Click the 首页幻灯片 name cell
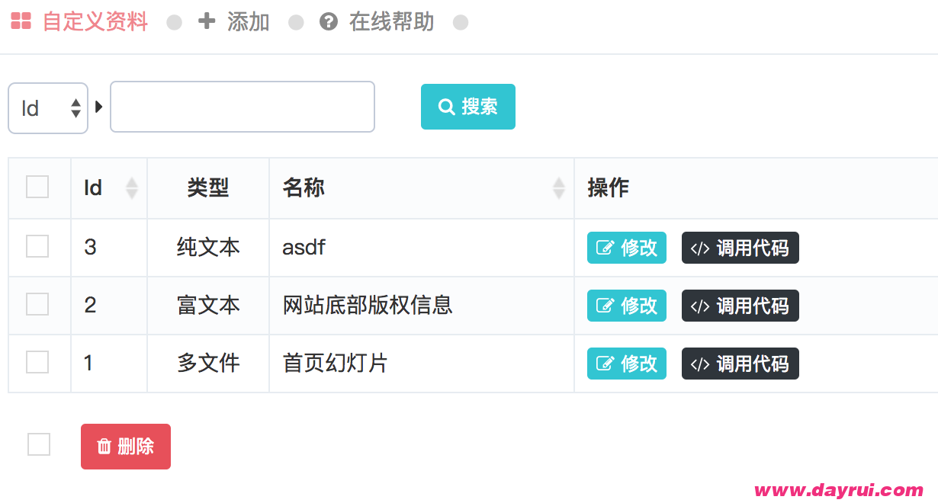 (422, 364)
